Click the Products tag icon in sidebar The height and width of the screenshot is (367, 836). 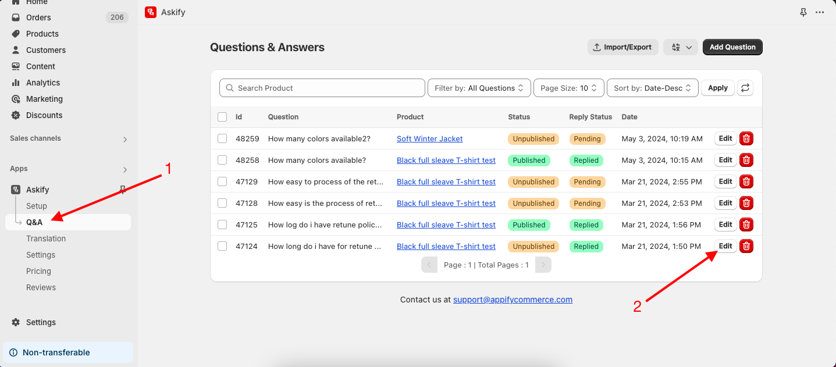tap(16, 34)
